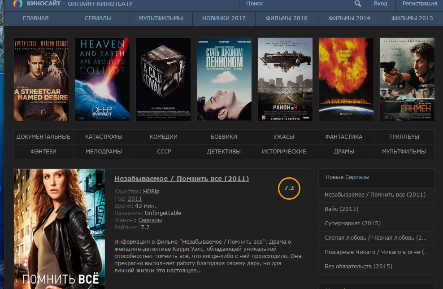Viewport: 443px width, 289px height.
Task: Open the Сериалы menu item
Action: point(98,18)
